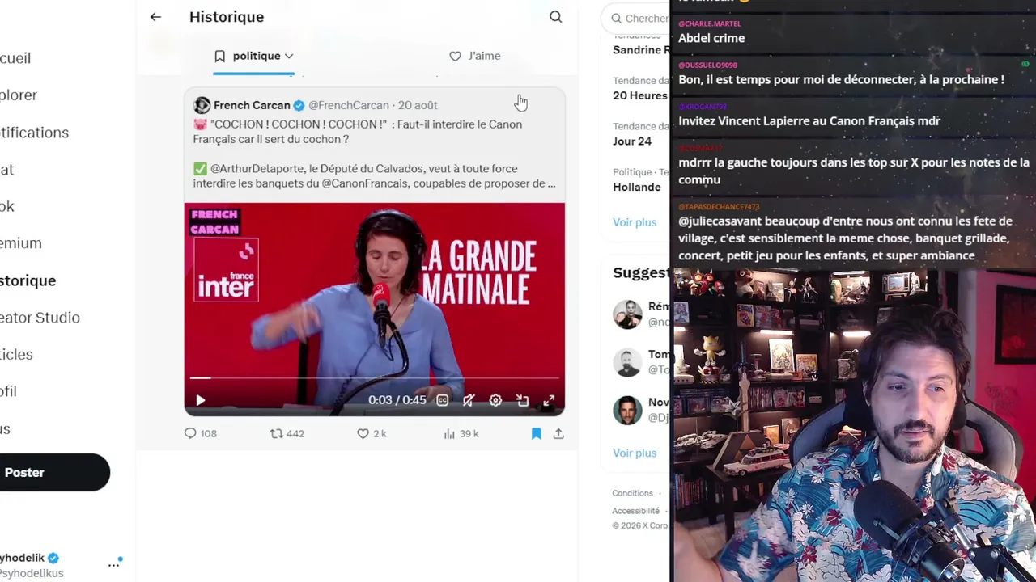This screenshot has width=1036, height=582.
Task: Click the video time 0:03 / 0:45
Action: pyautogui.click(x=397, y=400)
